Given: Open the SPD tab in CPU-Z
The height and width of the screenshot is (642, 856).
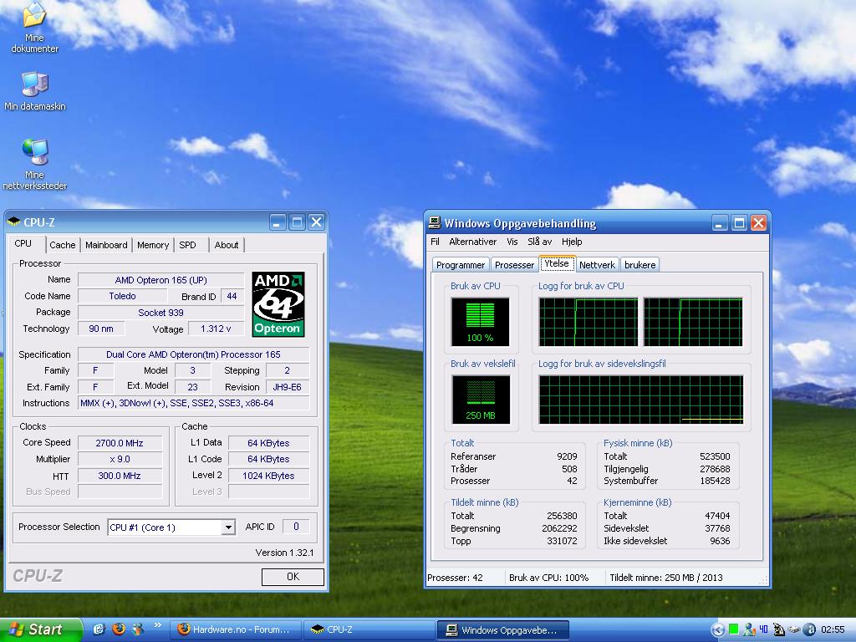Looking at the screenshot, I should coord(187,245).
